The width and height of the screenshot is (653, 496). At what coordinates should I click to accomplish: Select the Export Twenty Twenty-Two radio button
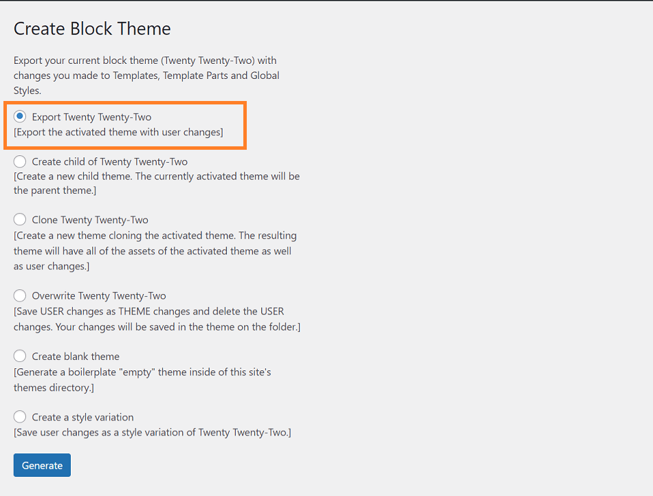(19, 116)
